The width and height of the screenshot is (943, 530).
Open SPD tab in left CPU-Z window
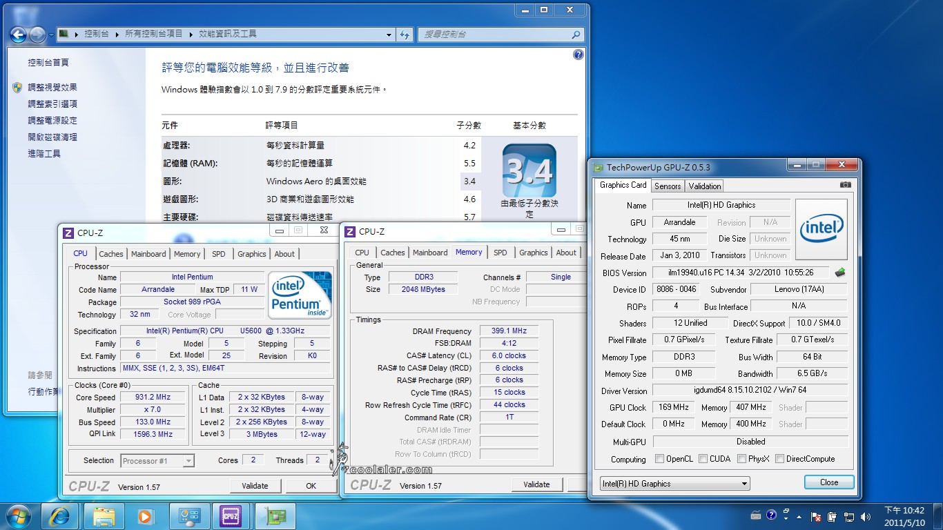click(219, 254)
